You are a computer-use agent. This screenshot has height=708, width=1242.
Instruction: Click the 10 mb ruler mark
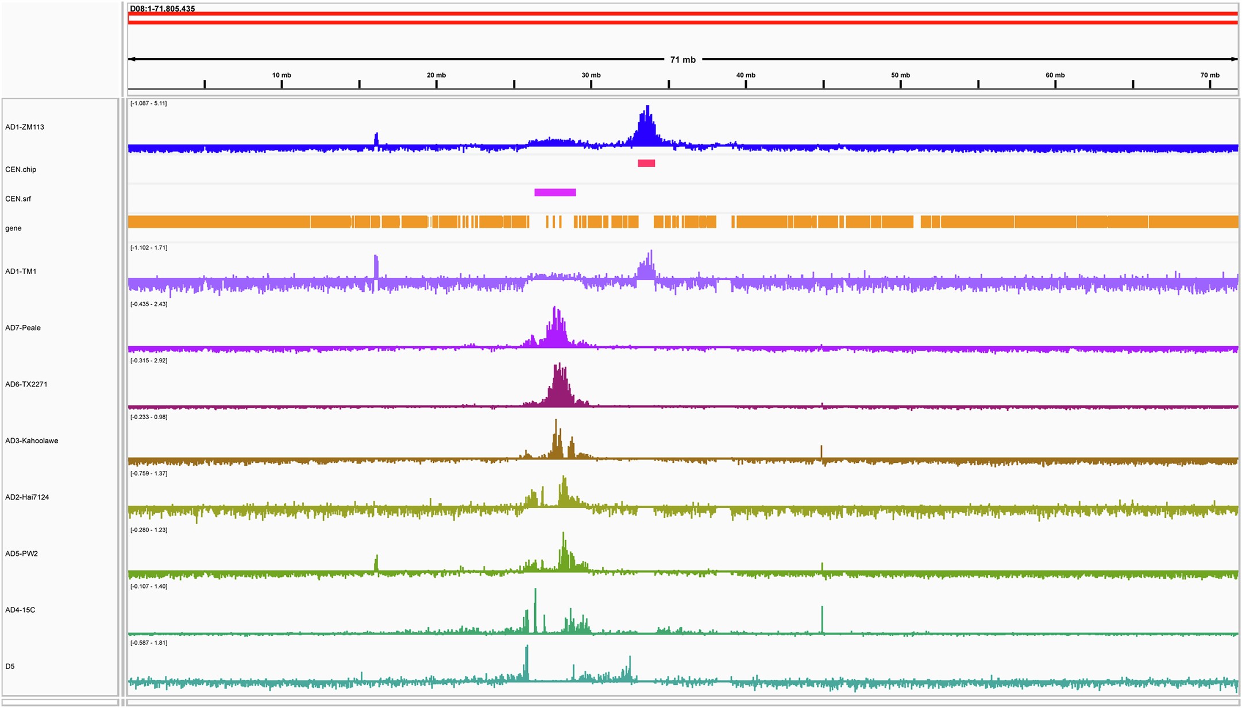pyautogui.click(x=281, y=75)
